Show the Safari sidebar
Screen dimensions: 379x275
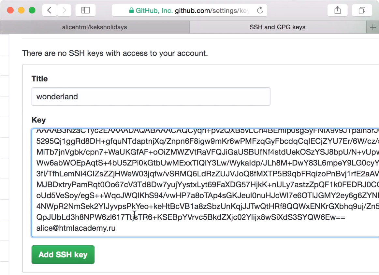pyautogui.click(x=85, y=10)
